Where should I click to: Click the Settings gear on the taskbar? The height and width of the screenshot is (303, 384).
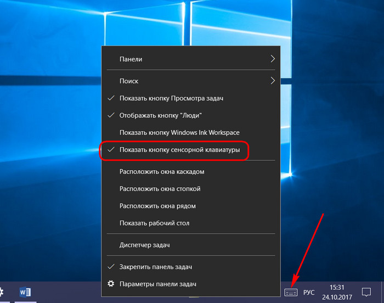(x=2, y=292)
